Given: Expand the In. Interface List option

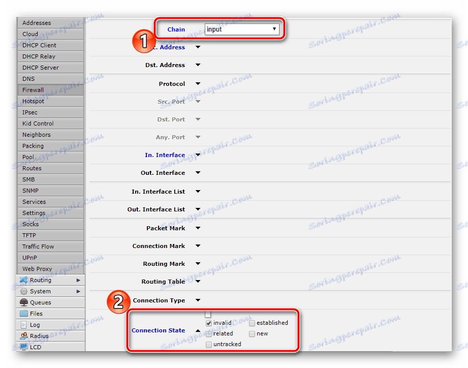Looking at the screenshot, I should coord(198,191).
